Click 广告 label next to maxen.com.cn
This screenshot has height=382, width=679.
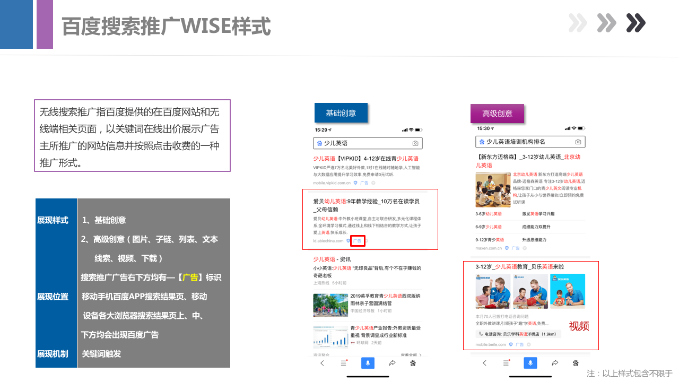coord(515,248)
